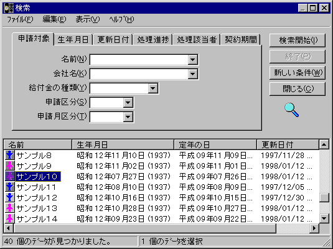Click the vertical scrollbar up arrow
This screenshot has height=249, width=333.
pyautogui.click(x=324, y=145)
